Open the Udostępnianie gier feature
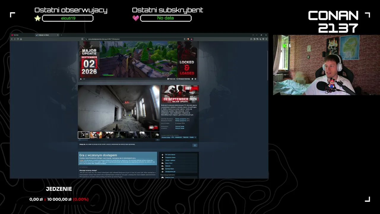 pyautogui.click(x=170, y=171)
